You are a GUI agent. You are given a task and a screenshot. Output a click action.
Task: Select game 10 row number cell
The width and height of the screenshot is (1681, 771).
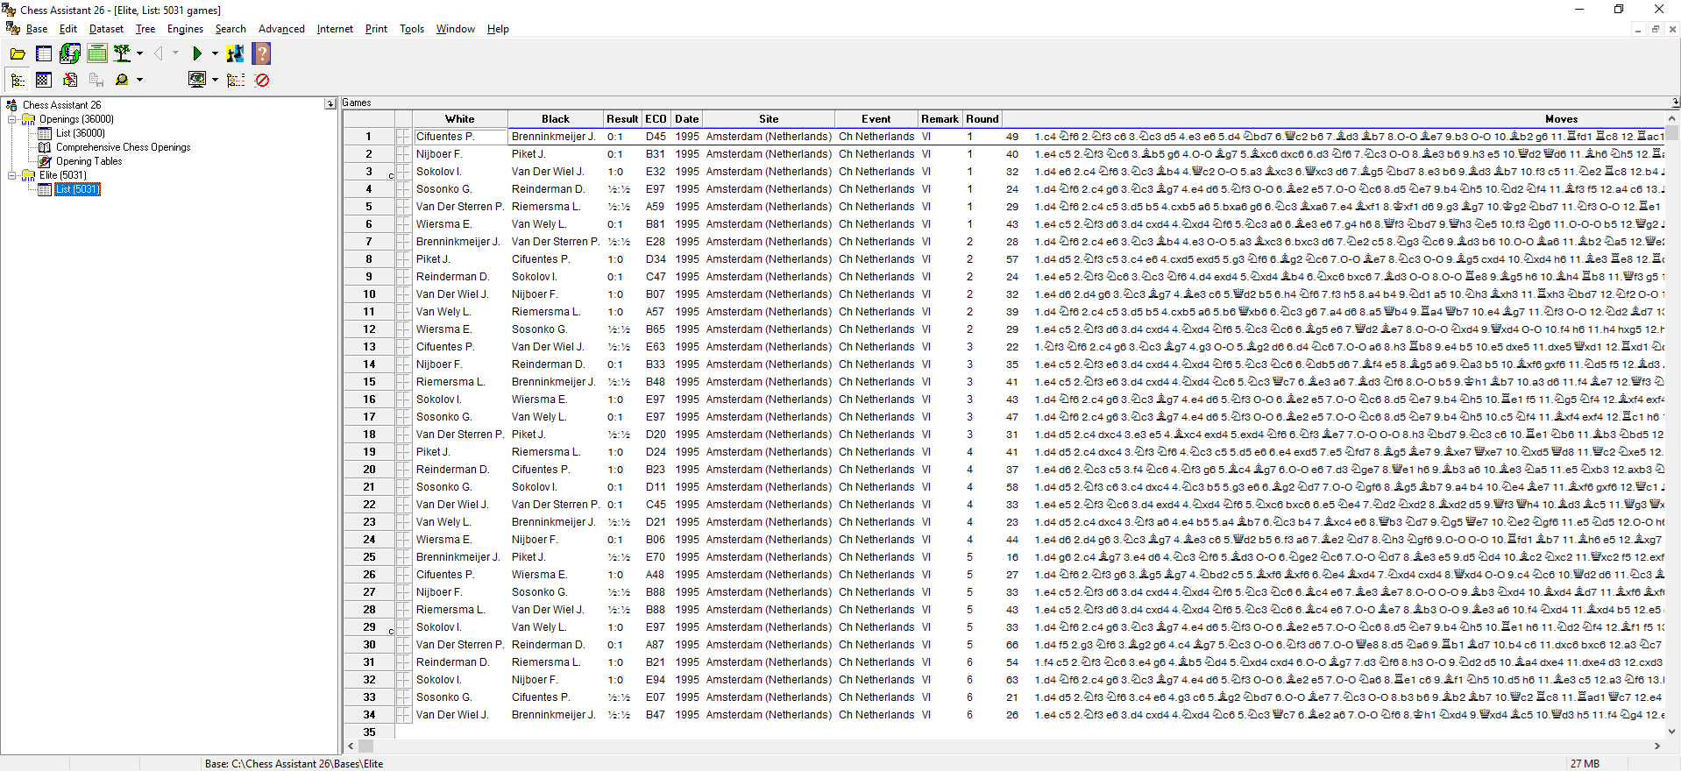pos(369,294)
